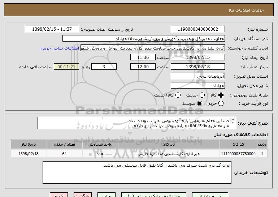Click the ساعت باقی مانده label
Viewport: 278px width, 197px height.
pos(36,67)
